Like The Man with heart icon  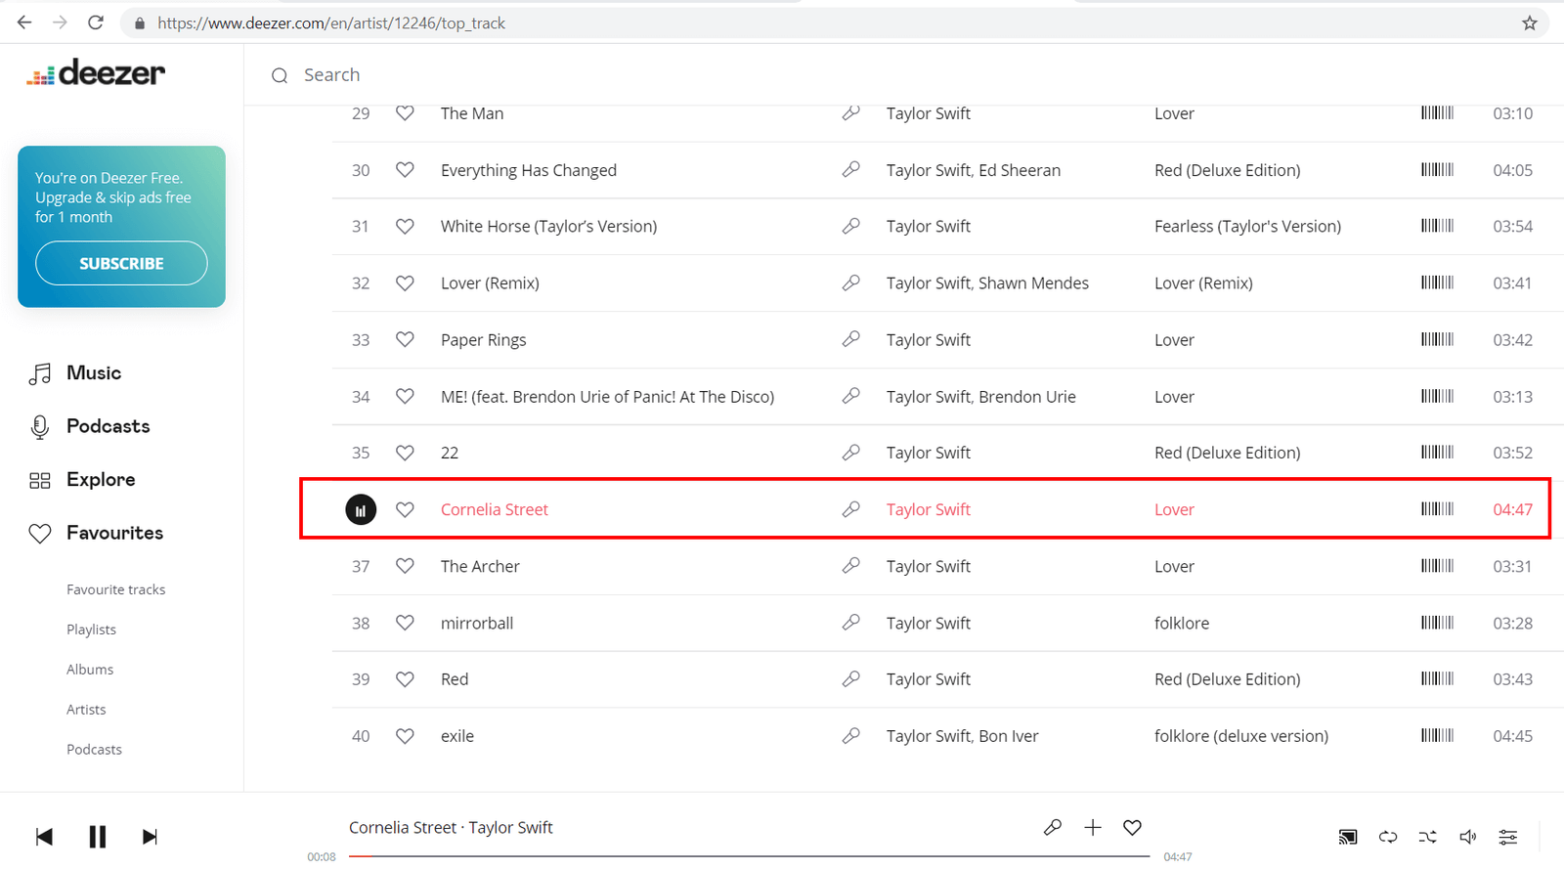pyautogui.click(x=405, y=113)
